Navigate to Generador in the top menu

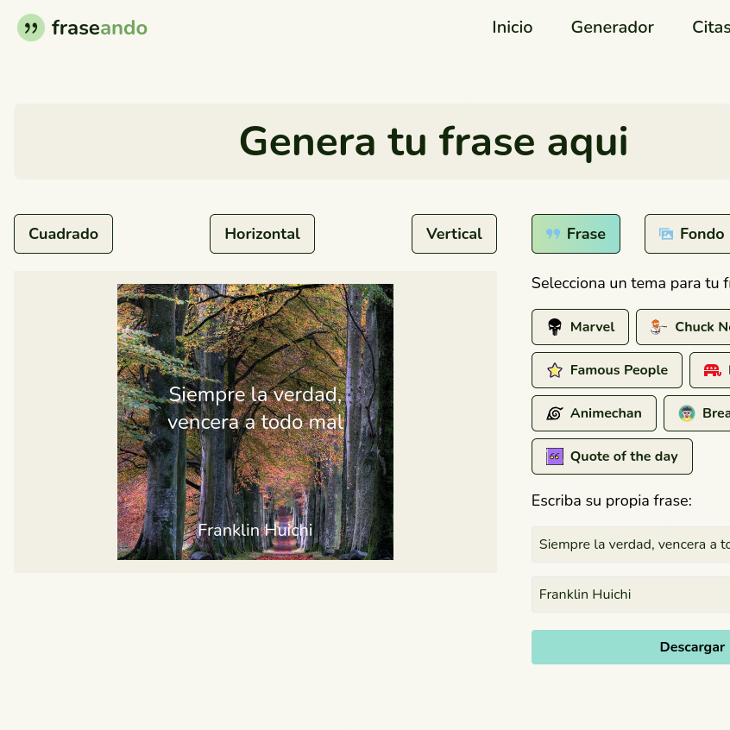[x=612, y=27]
